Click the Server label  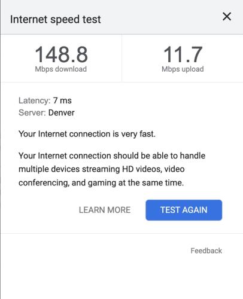tap(32, 113)
